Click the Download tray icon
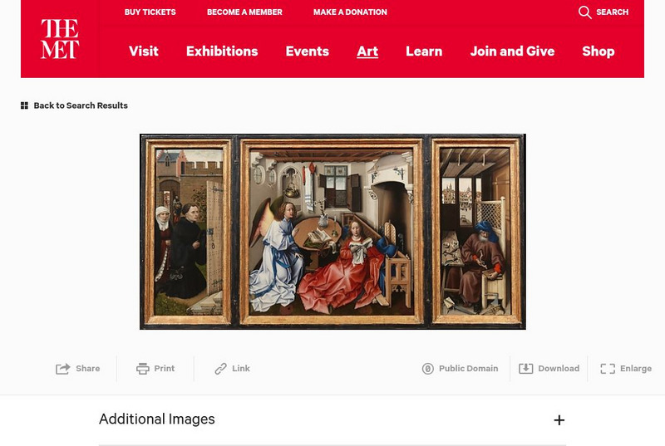This screenshot has width=665, height=446. (x=526, y=369)
